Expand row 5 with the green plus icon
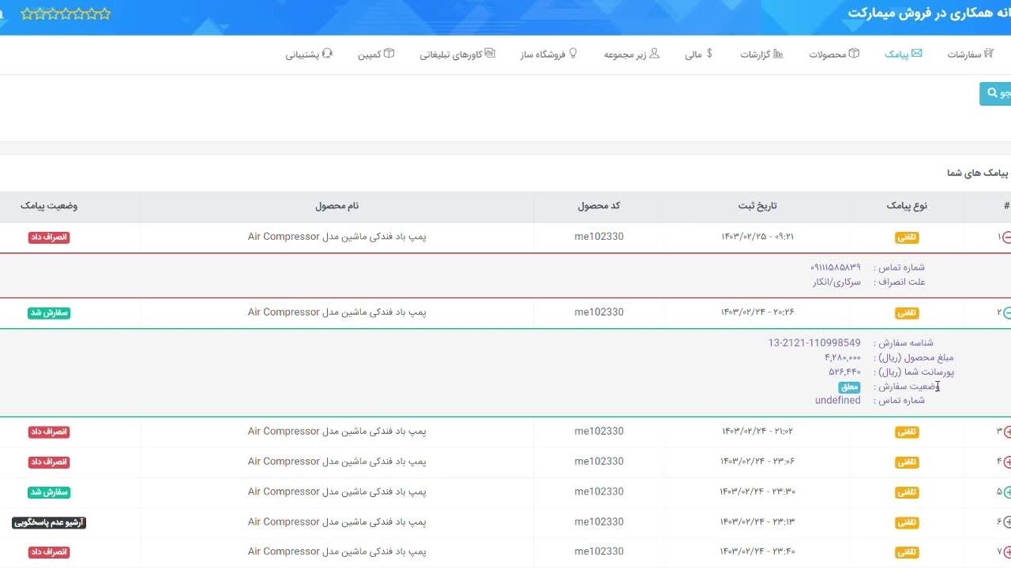Viewport: 1011px width, 568px height. point(1006,492)
